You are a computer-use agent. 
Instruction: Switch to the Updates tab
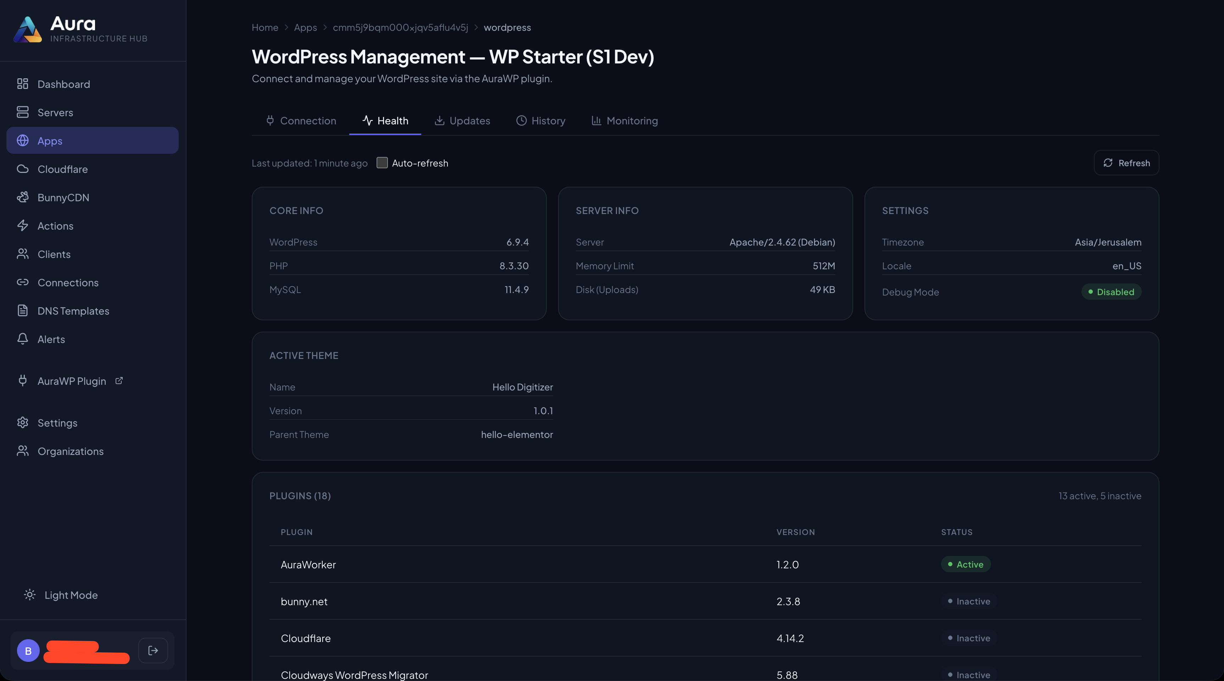462,120
